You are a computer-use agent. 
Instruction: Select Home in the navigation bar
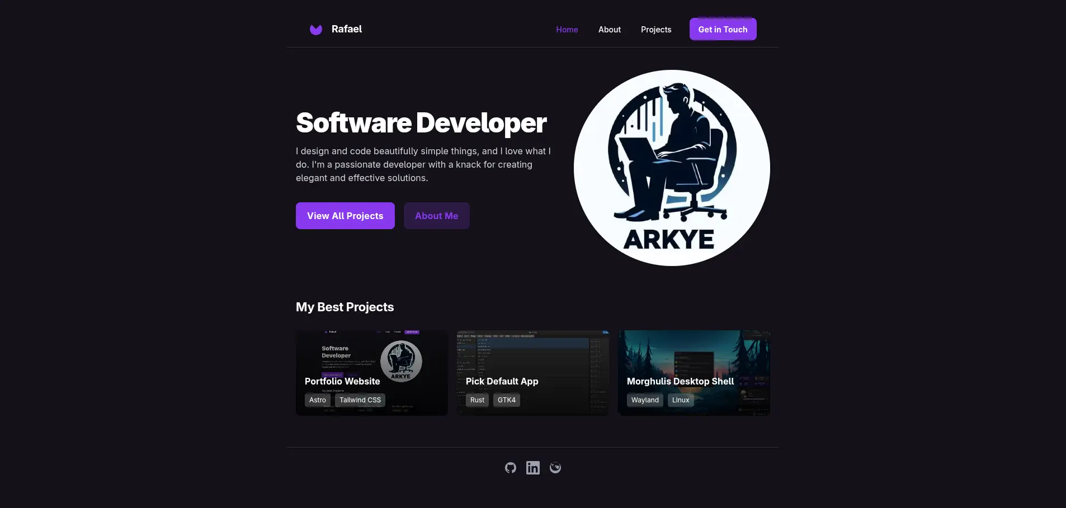tap(567, 29)
